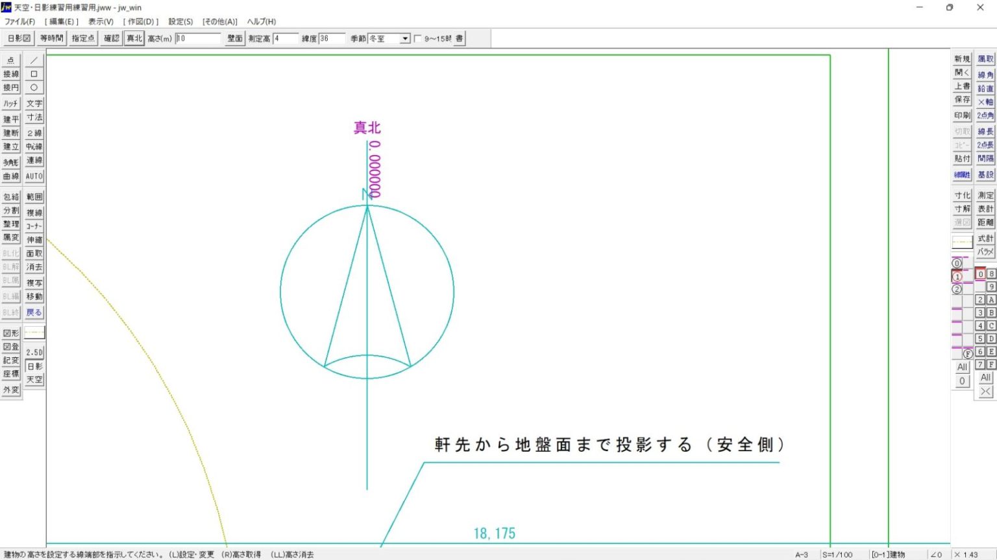
Task: Click the 印刷 print icon
Action: (x=961, y=115)
